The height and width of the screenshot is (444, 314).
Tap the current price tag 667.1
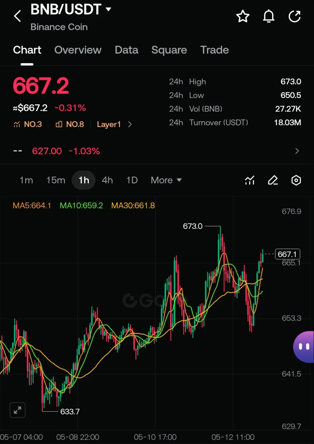(288, 254)
